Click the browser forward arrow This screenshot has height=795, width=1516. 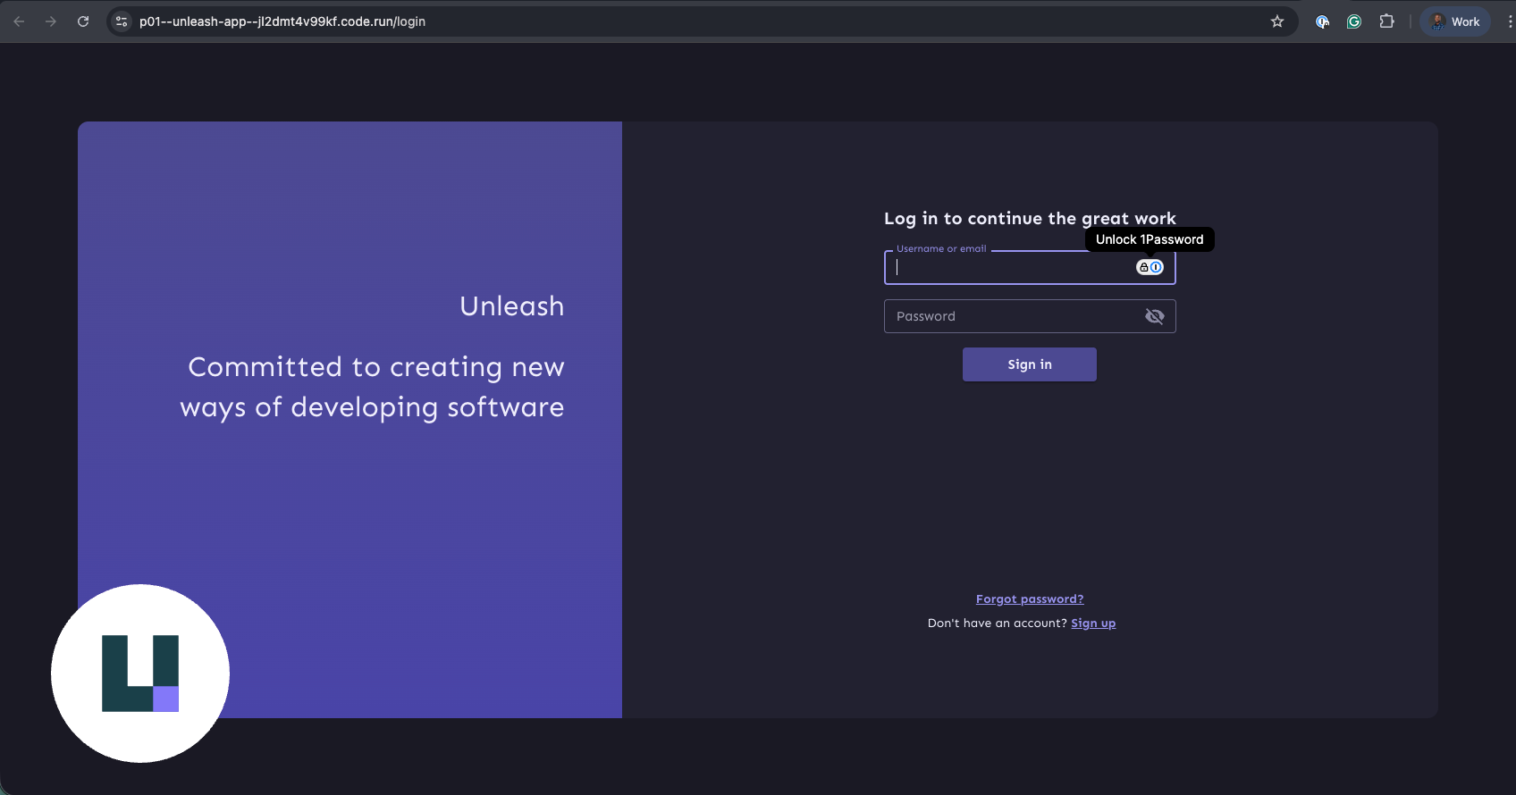point(51,21)
